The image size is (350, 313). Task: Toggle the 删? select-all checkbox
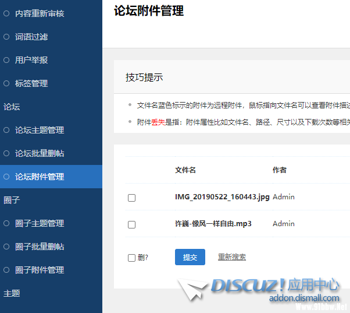131,258
